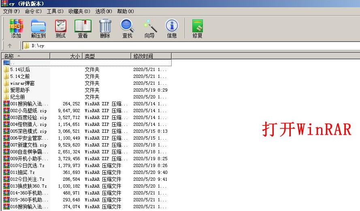Select the winrar弹窗 folder icon
The height and width of the screenshot is (211, 360).
6,83
